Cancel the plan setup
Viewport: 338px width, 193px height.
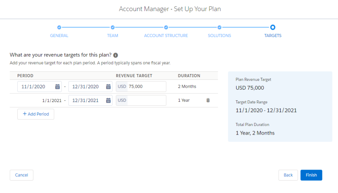point(21,175)
